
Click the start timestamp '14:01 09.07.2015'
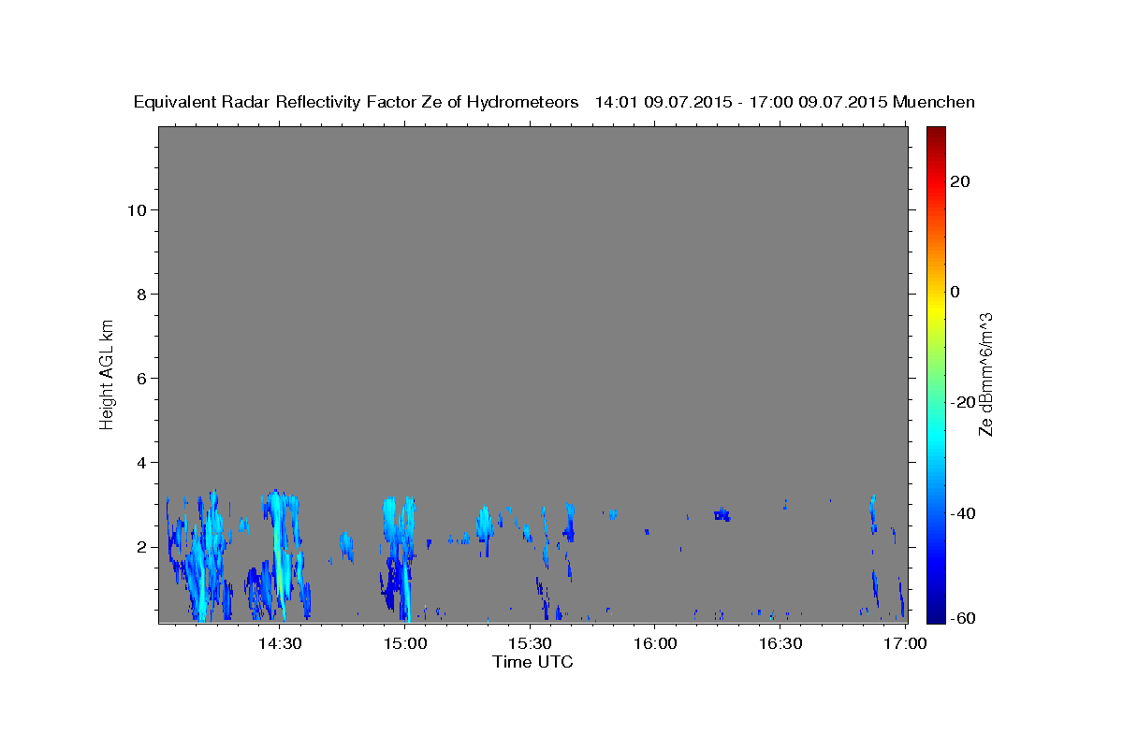pyautogui.click(x=663, y=102)
